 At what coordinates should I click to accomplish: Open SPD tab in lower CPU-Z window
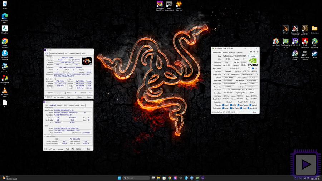(x=65, y=105)
